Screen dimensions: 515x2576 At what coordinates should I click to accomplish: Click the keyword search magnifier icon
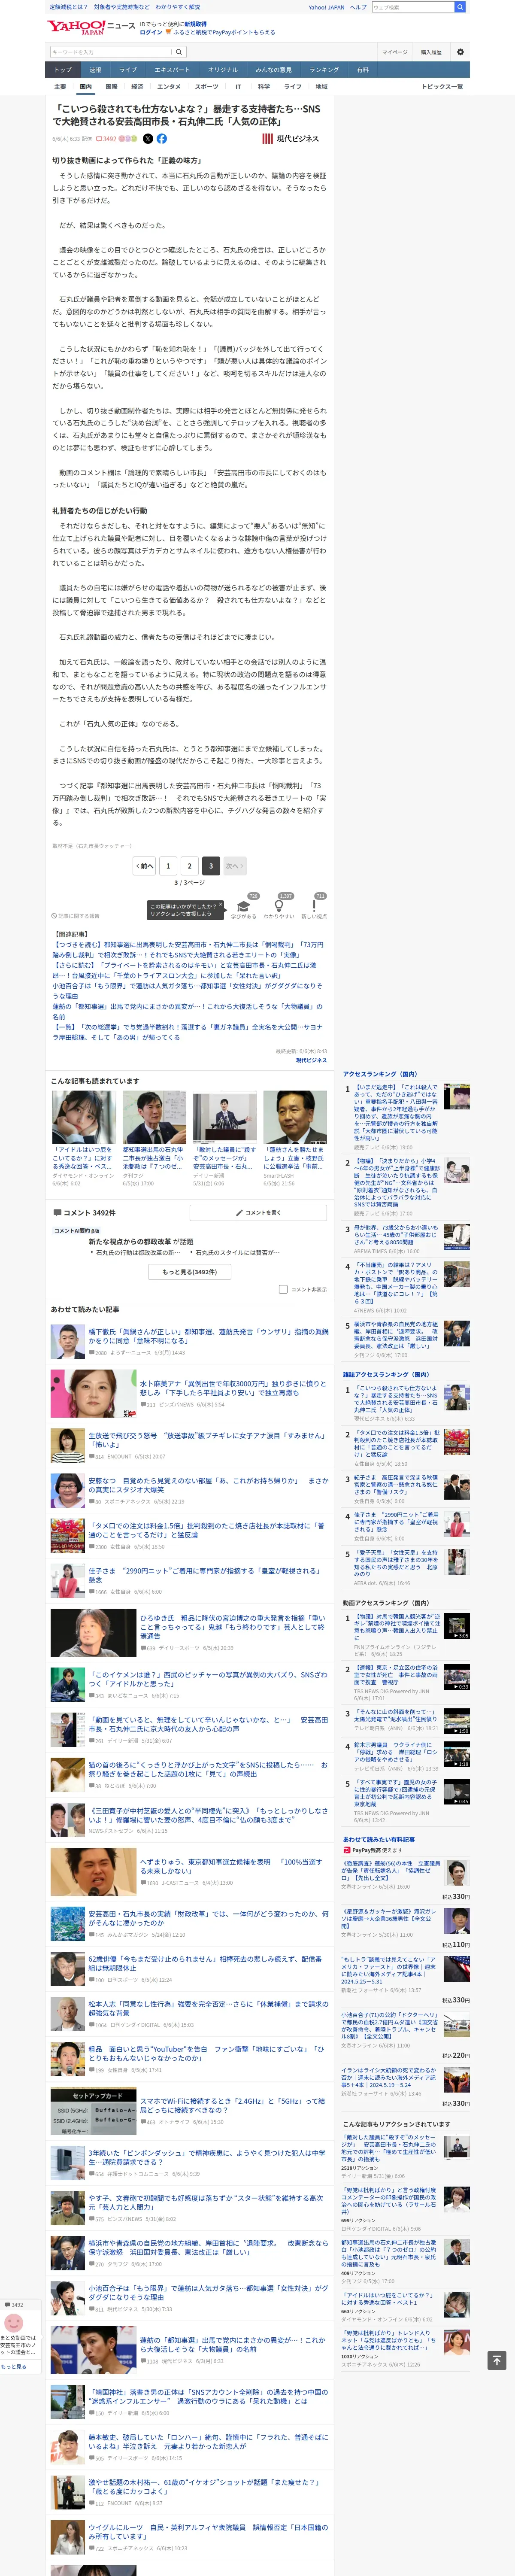point(179,52)
